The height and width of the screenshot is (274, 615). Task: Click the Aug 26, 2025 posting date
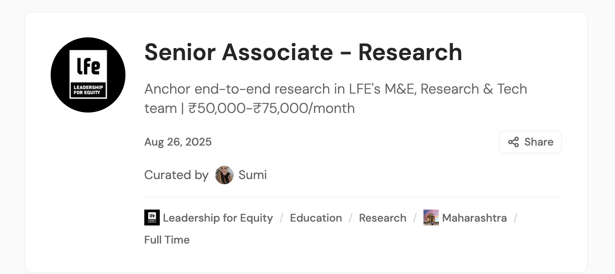[178, 142]
